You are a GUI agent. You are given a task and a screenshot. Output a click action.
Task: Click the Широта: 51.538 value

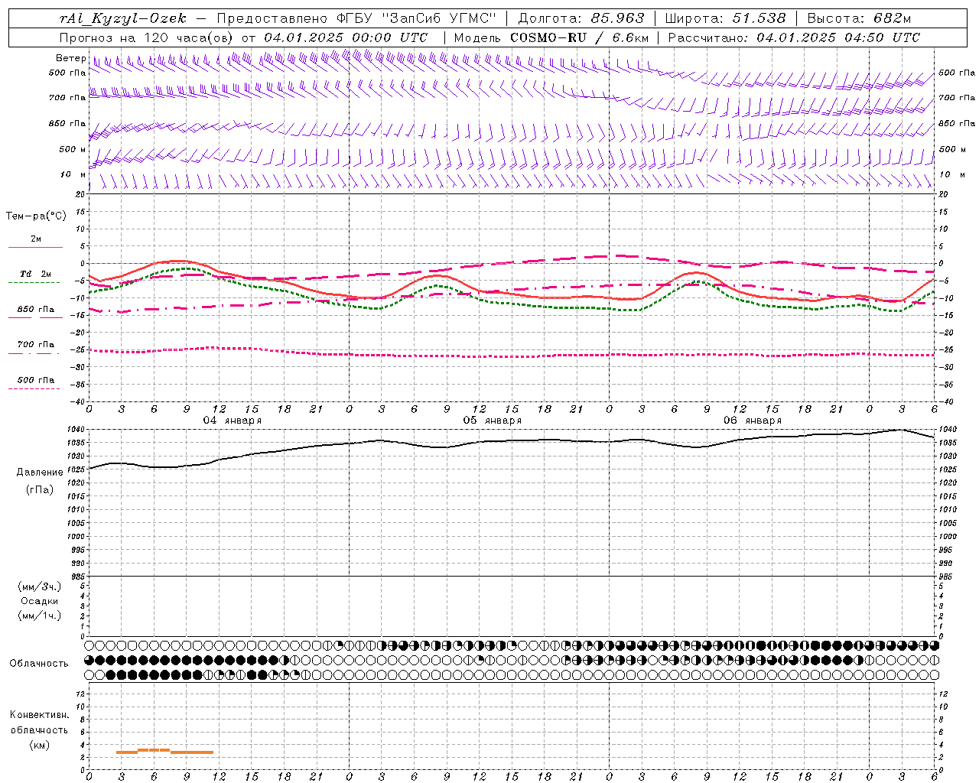[x=725, y=18]
